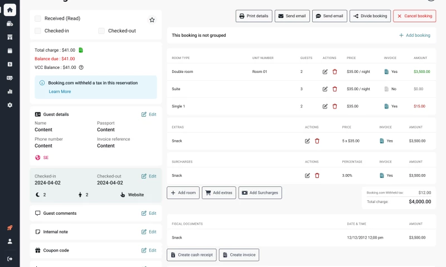Click Create cash receipt button
The width and height of the screenshot is (446, 267).
(x=191, y=255)
